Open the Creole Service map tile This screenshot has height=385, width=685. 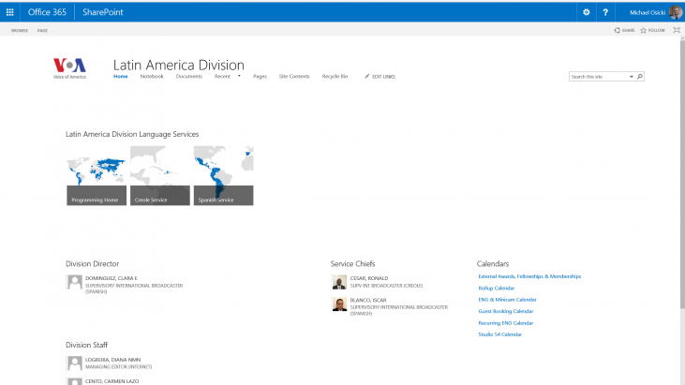pos(160,175)
